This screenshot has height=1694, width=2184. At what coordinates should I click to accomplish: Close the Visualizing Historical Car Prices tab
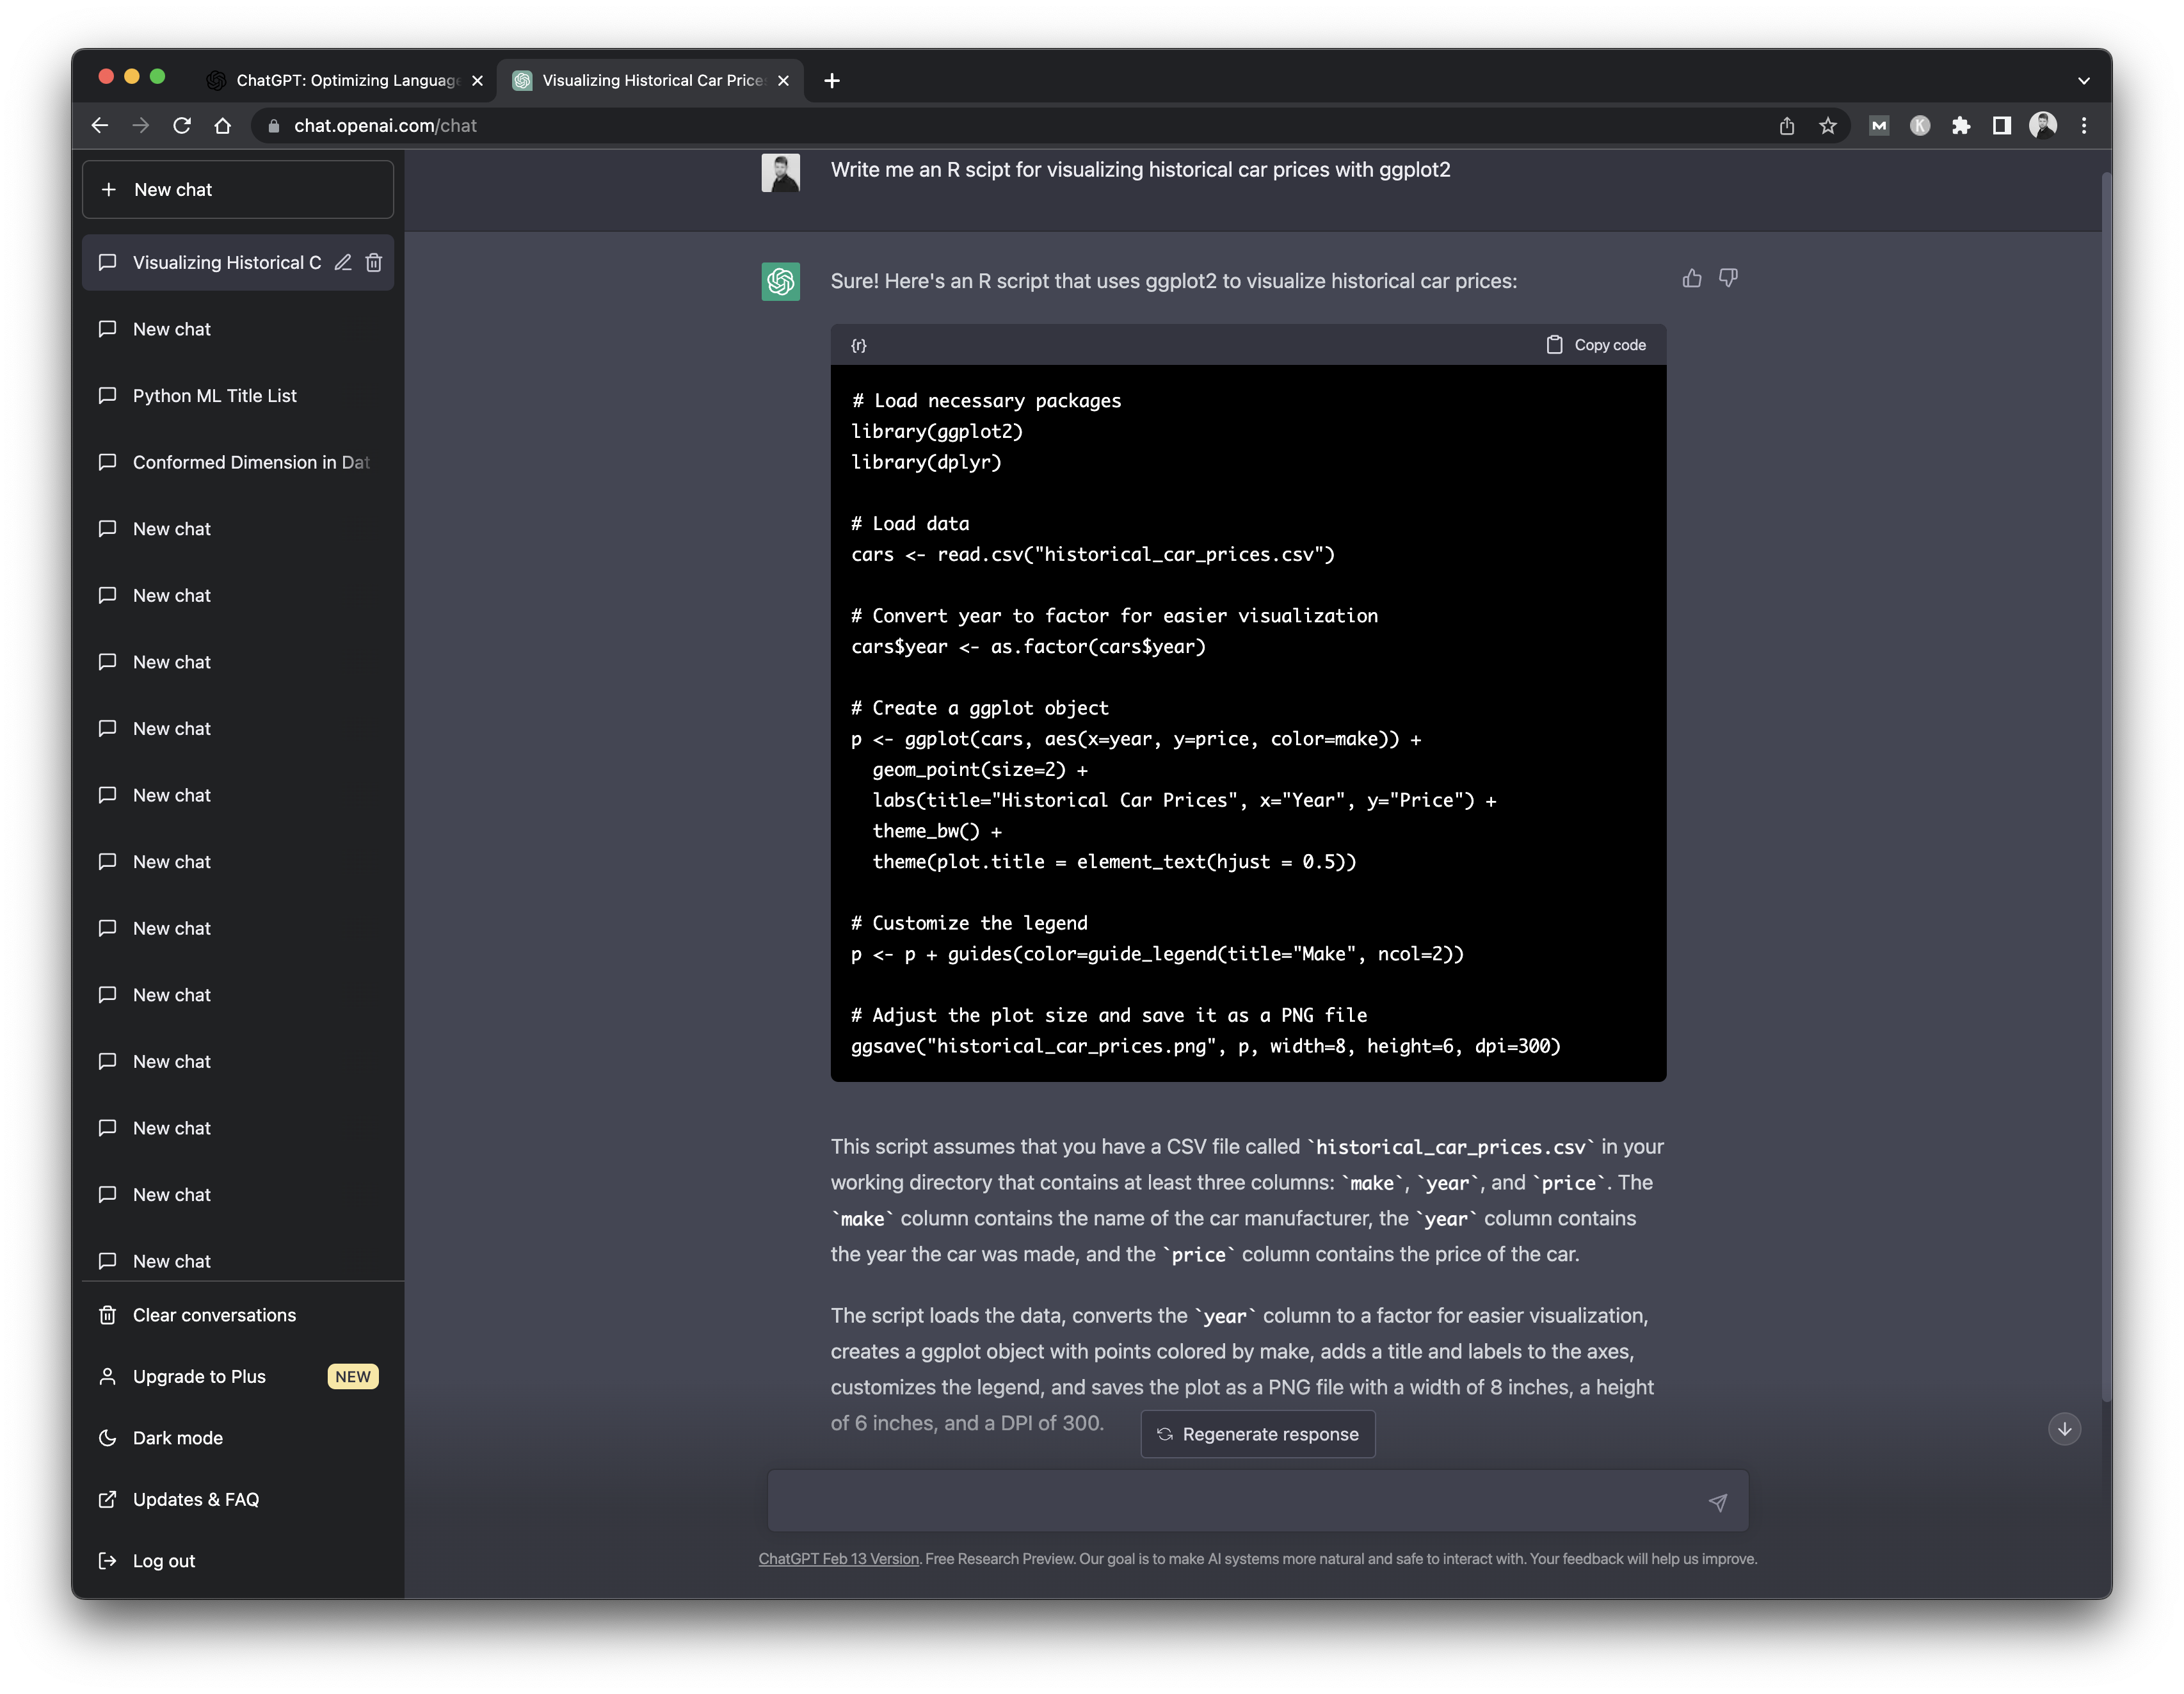pyautogui.click(x=783, y=81)
